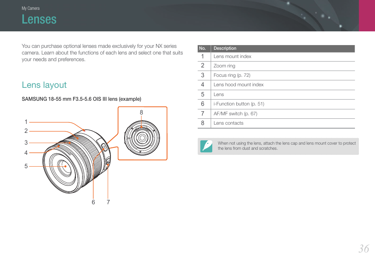Click the "Lens" description in row 5
This screenshot has width=375, height=265.
[x=219, y=94]
